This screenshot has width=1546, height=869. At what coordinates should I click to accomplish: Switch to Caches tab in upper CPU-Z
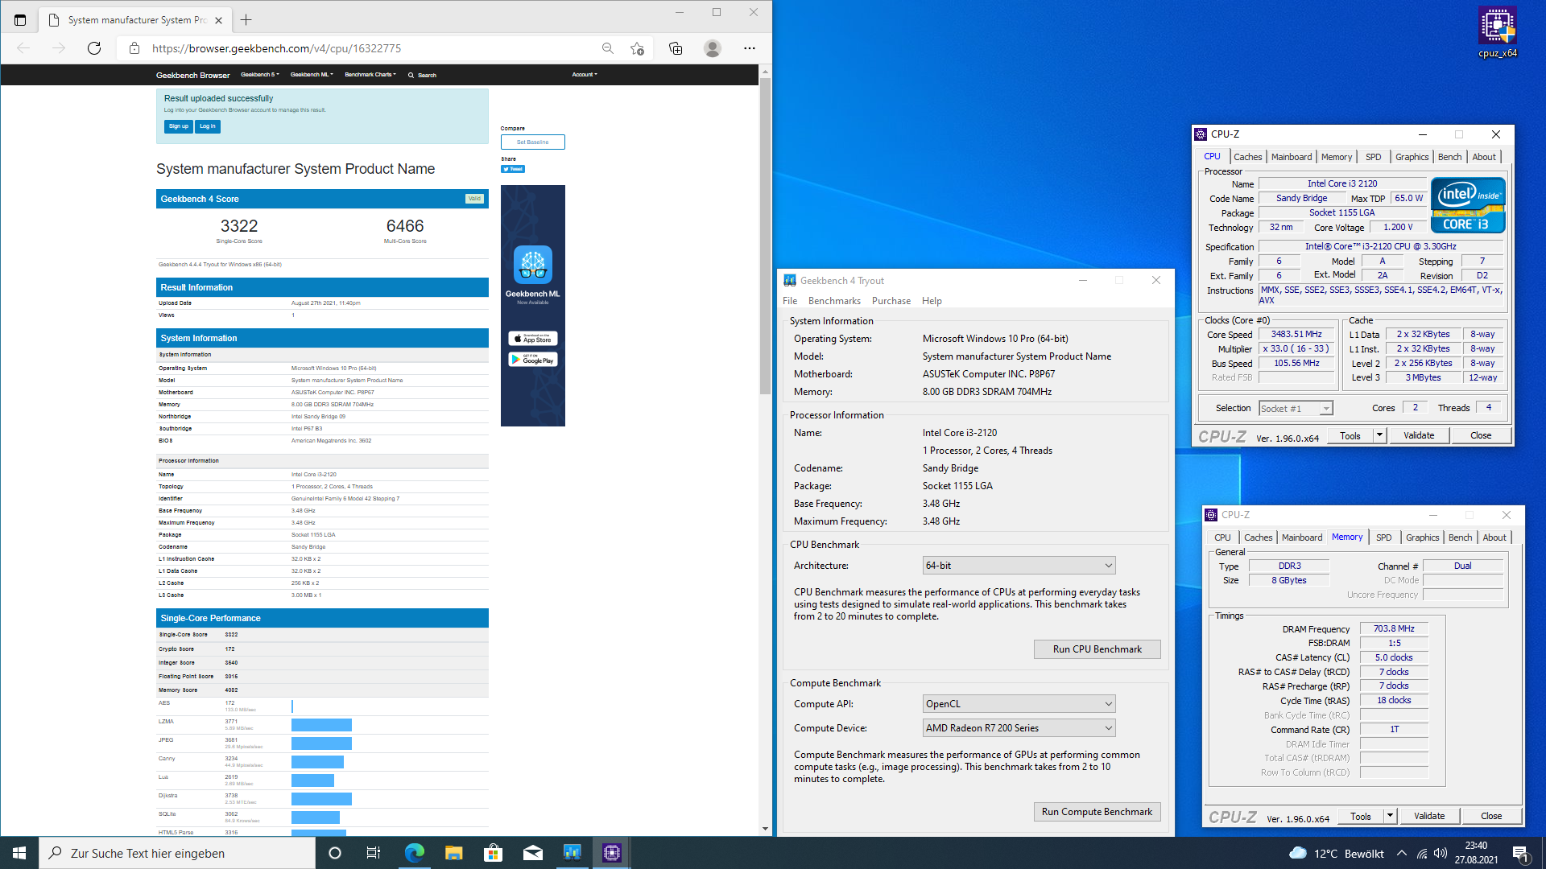[1247, 157]
